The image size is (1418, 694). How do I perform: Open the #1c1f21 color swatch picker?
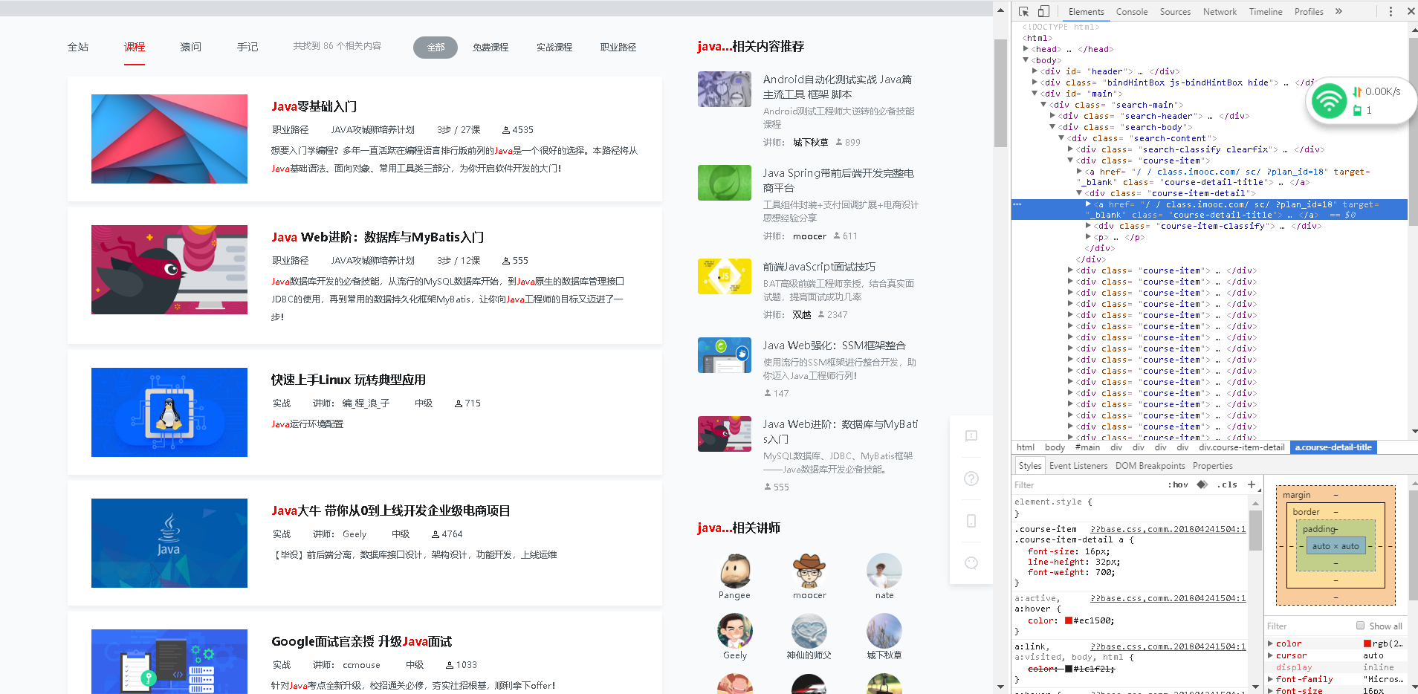(1069, 669)
